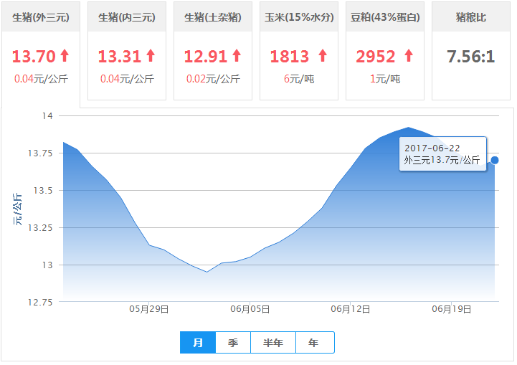Screen dimensions: 517x365
Task: Click the blue data point on chart
Action: (495, 160)
